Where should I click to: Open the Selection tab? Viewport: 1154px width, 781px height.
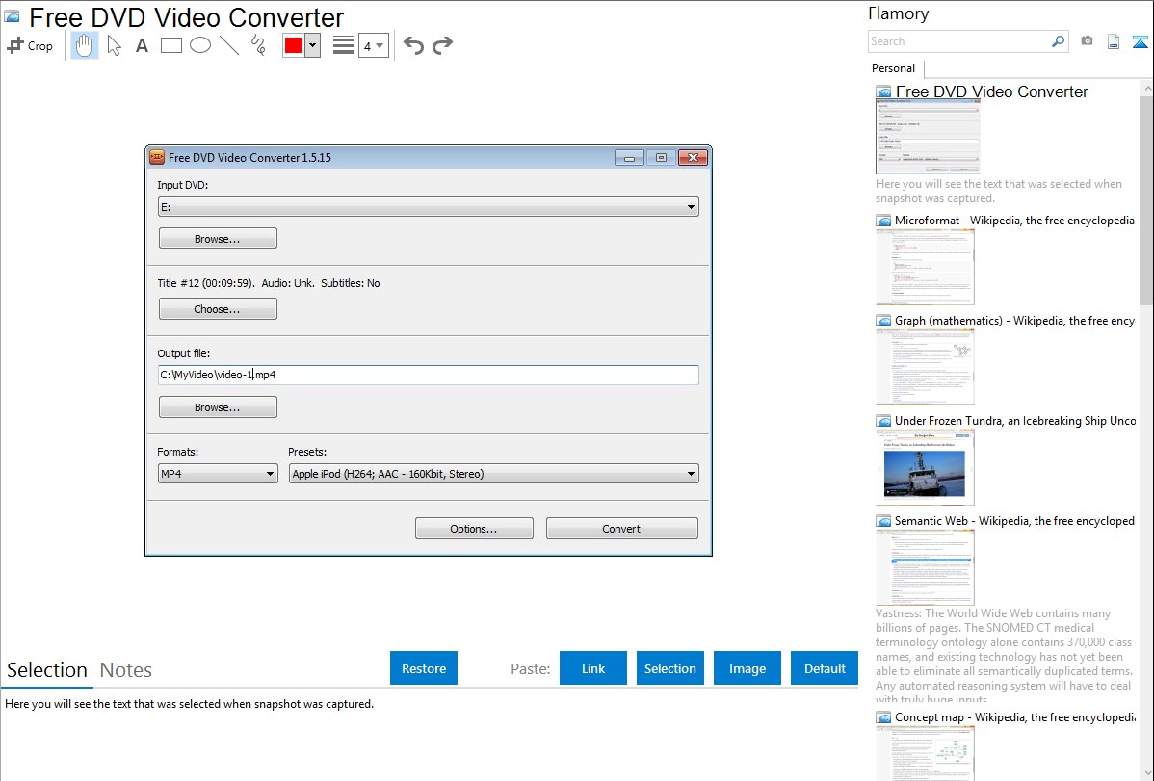click(x=47, y=670)
